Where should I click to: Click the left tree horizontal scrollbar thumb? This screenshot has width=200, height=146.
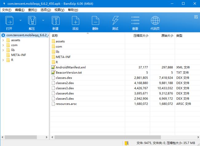(21, 137)
